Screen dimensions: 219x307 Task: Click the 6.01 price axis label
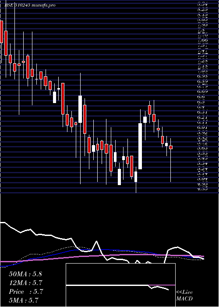[202, 128]
